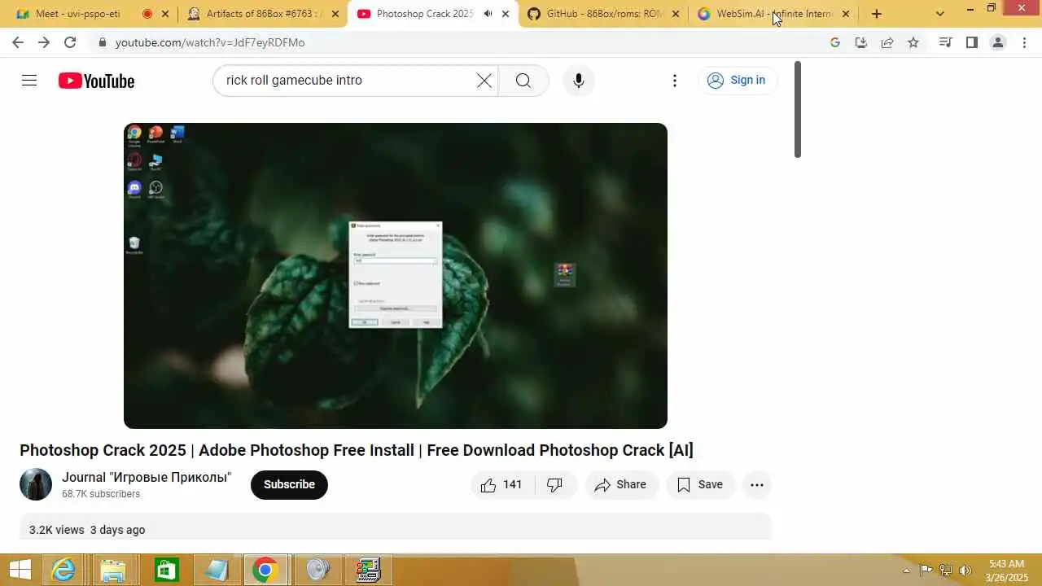The height and width of the screenshot is (586, 1042).
Task: Open tab search dropdown arrow
Action: [x=940, y=14]
